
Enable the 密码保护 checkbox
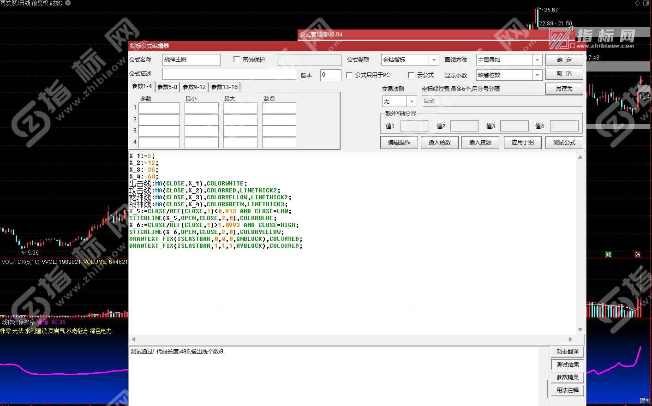point(237,60)
